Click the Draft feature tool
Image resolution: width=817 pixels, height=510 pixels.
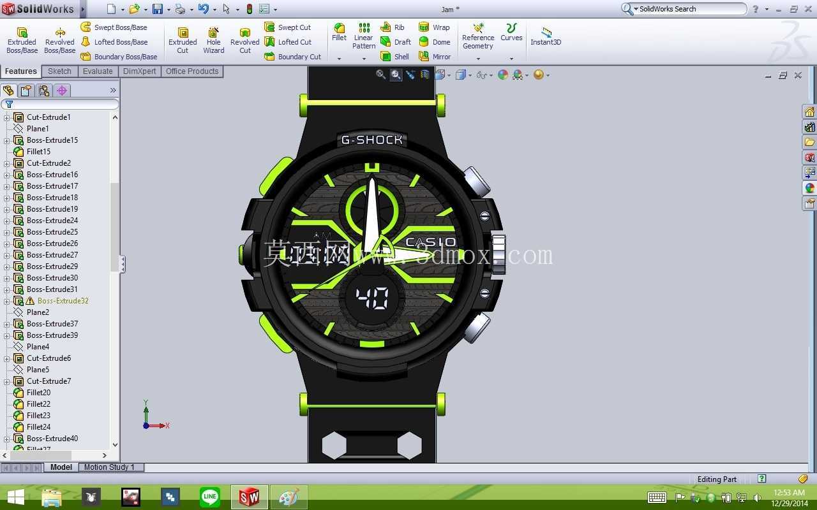[x=396, y=42]
